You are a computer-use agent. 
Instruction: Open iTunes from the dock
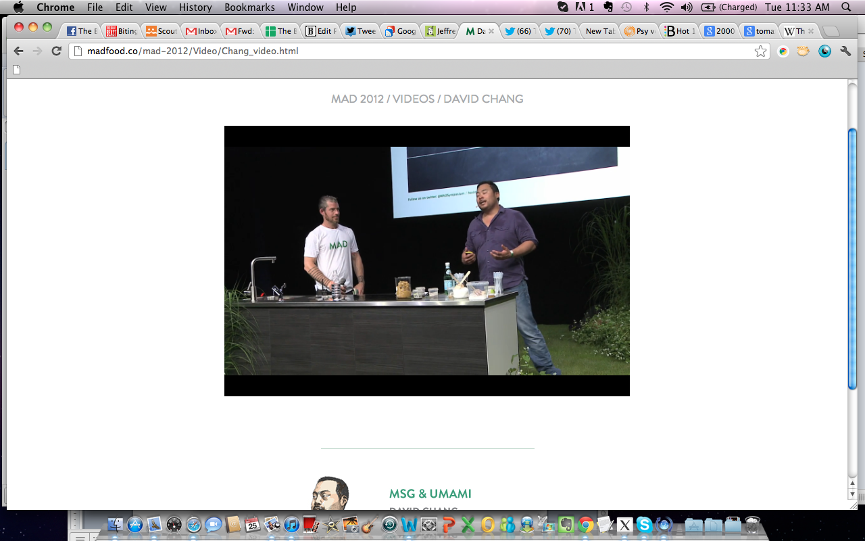[x=292, y=525]
